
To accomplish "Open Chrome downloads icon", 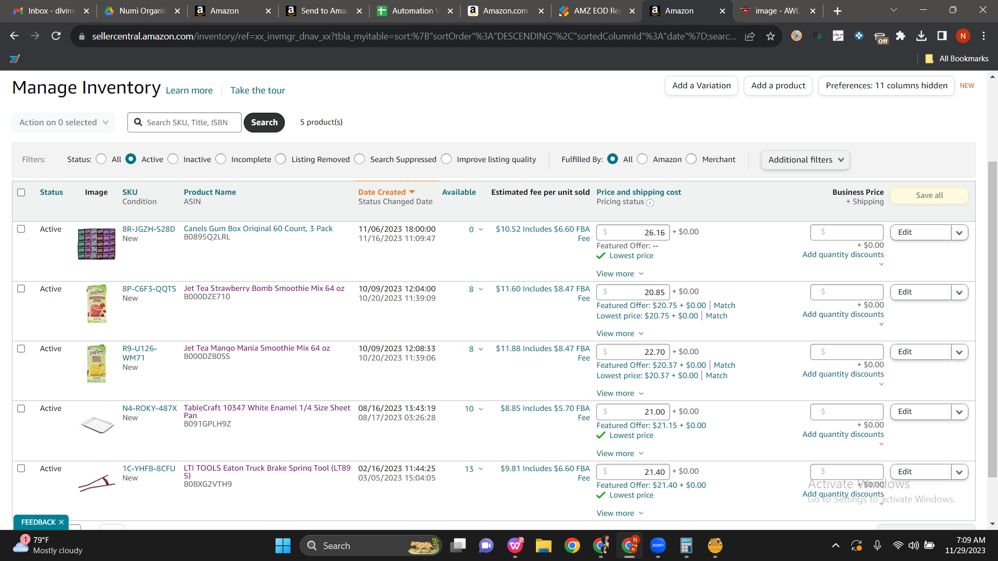I will (921, 36).
